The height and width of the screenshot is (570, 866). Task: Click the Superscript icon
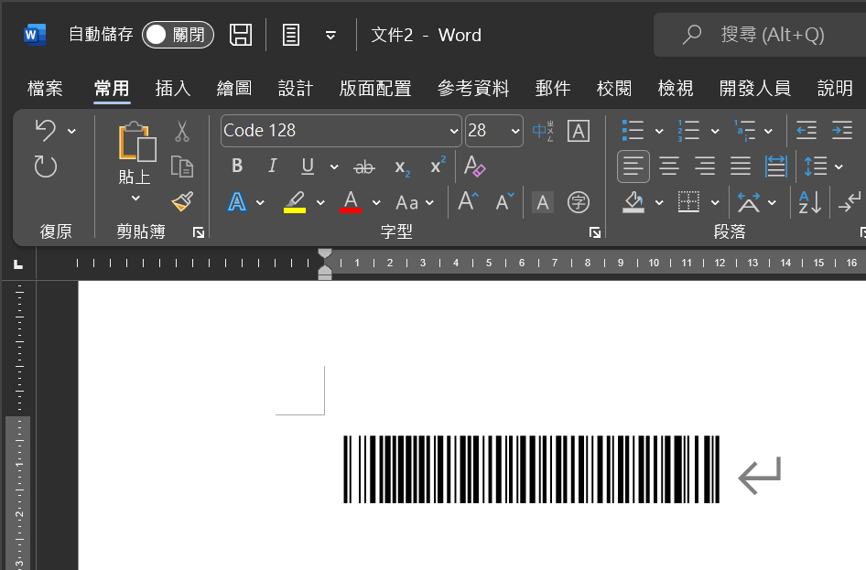click(x=438, y=165)
